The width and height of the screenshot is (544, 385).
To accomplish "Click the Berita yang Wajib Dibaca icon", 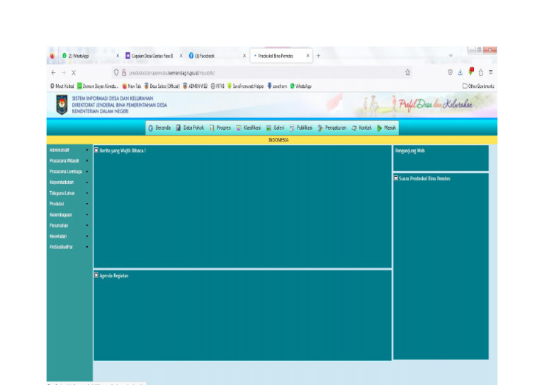I will (x=96, y=150).
